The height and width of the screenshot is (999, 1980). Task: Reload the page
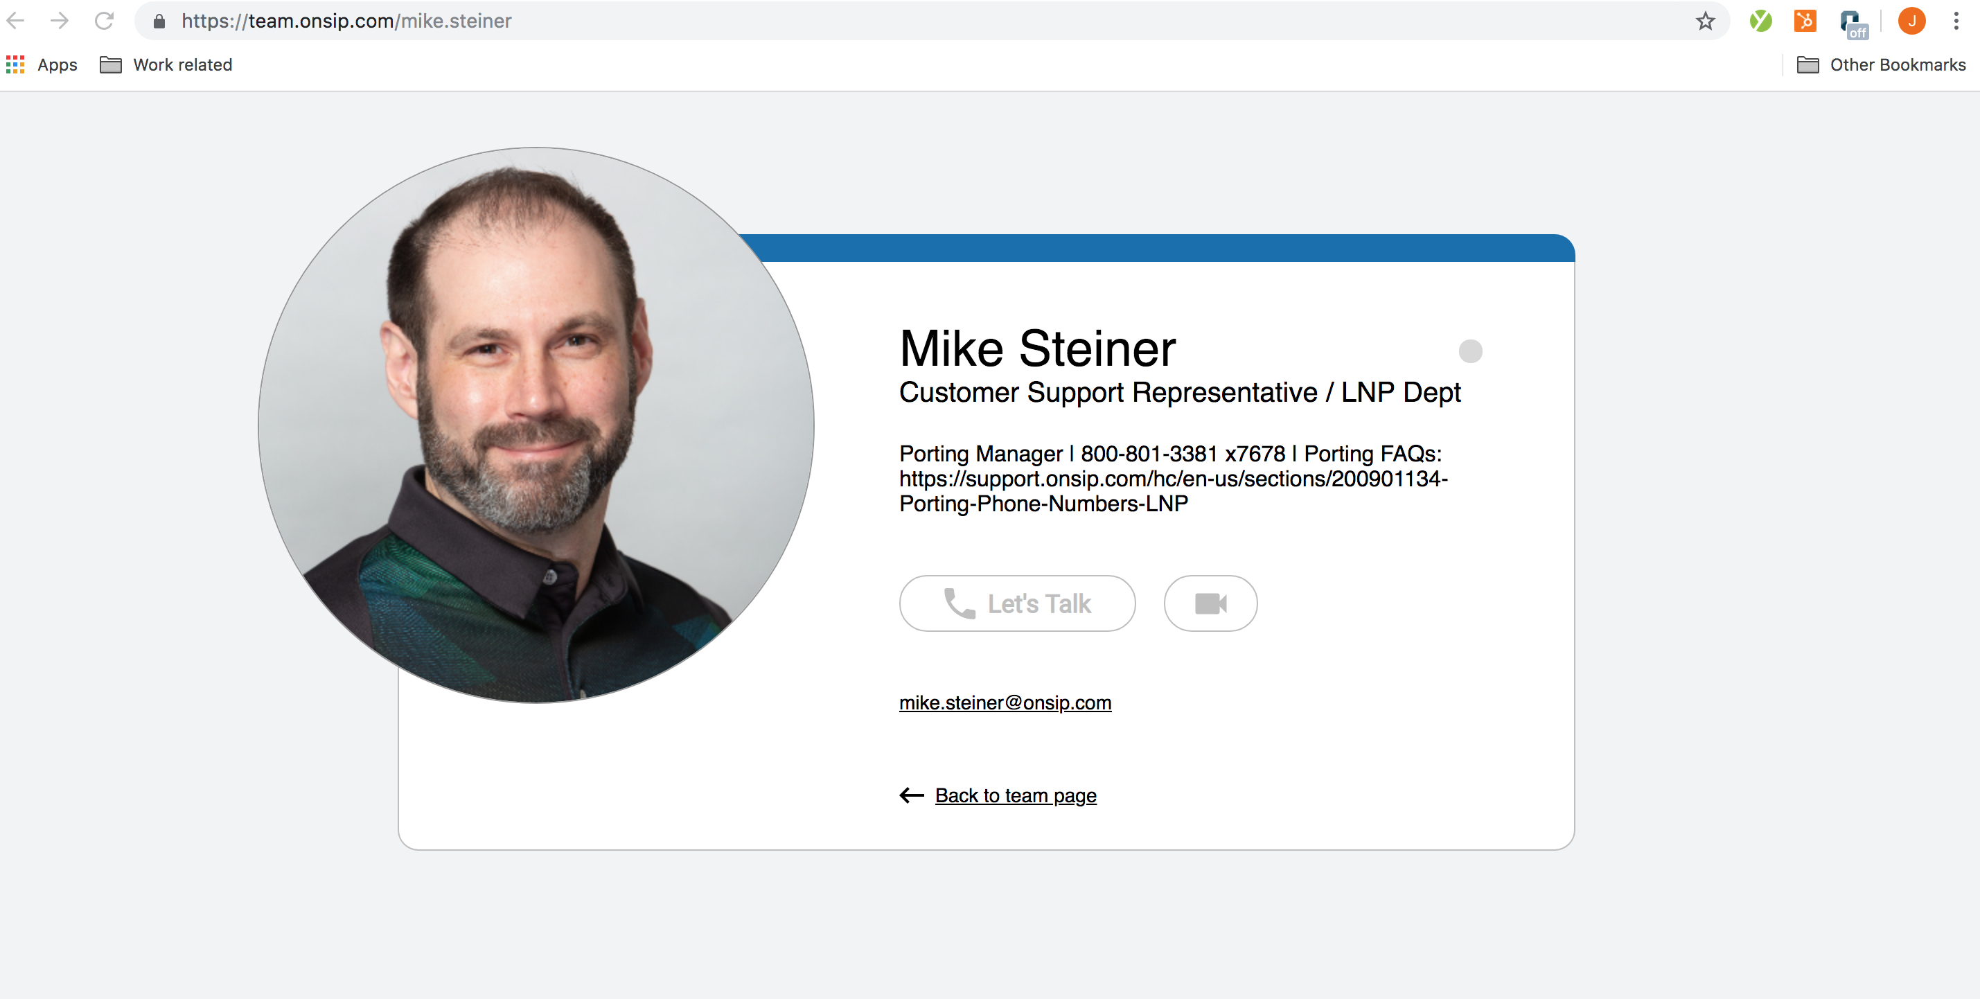[x=104, y=21]
